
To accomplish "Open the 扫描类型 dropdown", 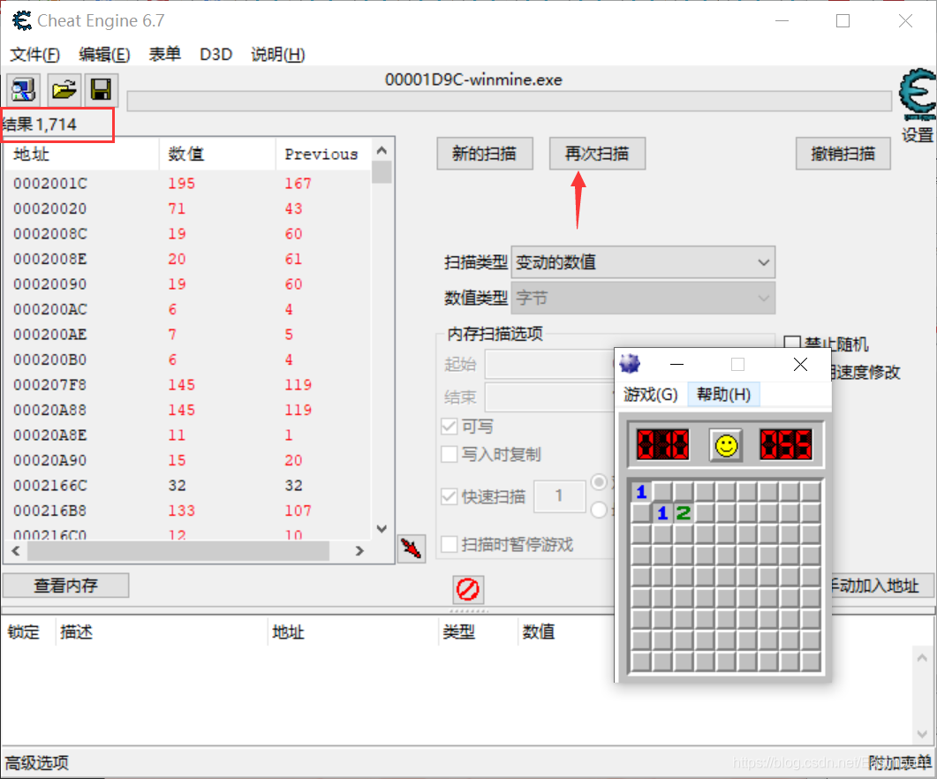I will click(643, 261).
